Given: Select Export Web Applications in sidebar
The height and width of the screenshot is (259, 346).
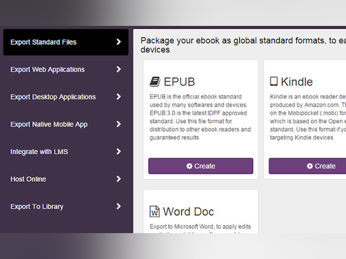Looking at the screenshot, I should tap(66, 70).
